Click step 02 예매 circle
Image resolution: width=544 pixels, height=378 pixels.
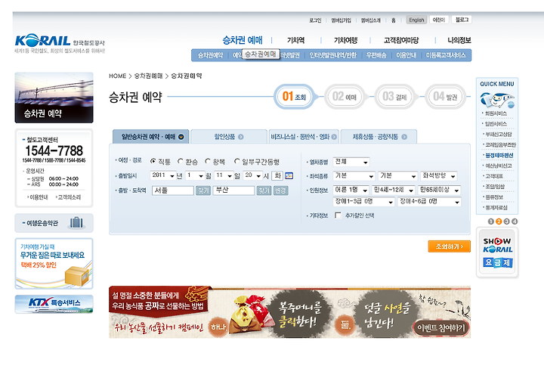pyautogui.click(x=345, y=97)
